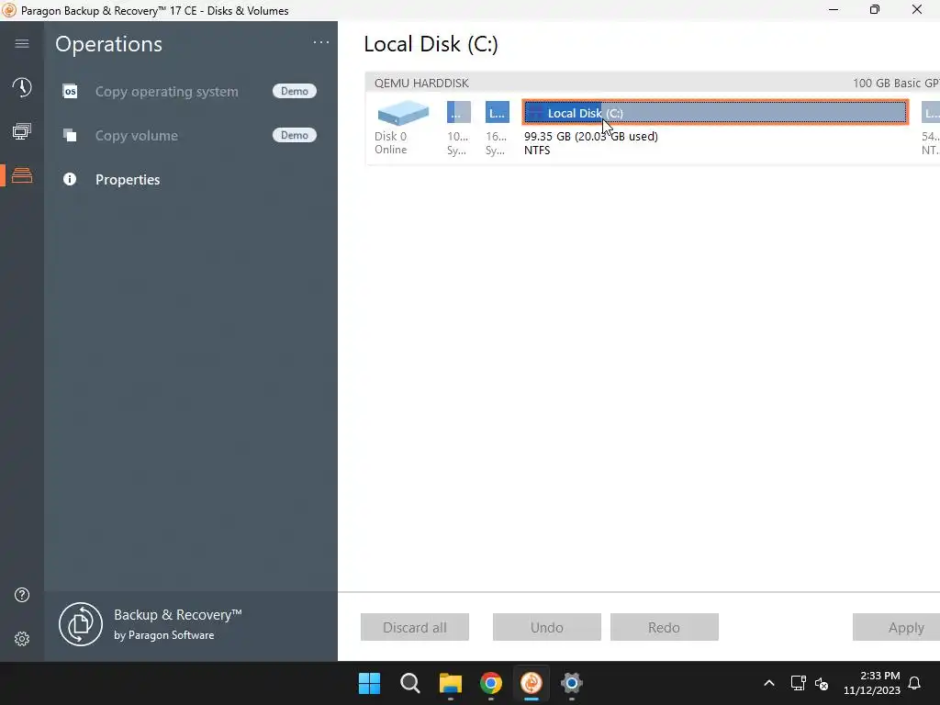Open the Help question mark icon

[22, 595]
